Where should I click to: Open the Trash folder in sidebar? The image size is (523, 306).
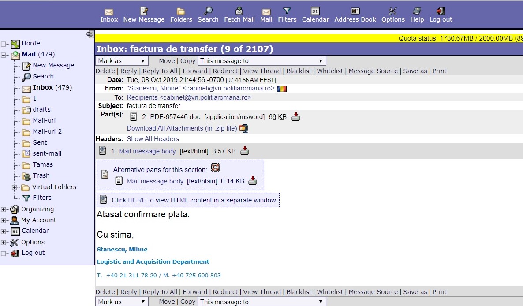coord(41,175)
